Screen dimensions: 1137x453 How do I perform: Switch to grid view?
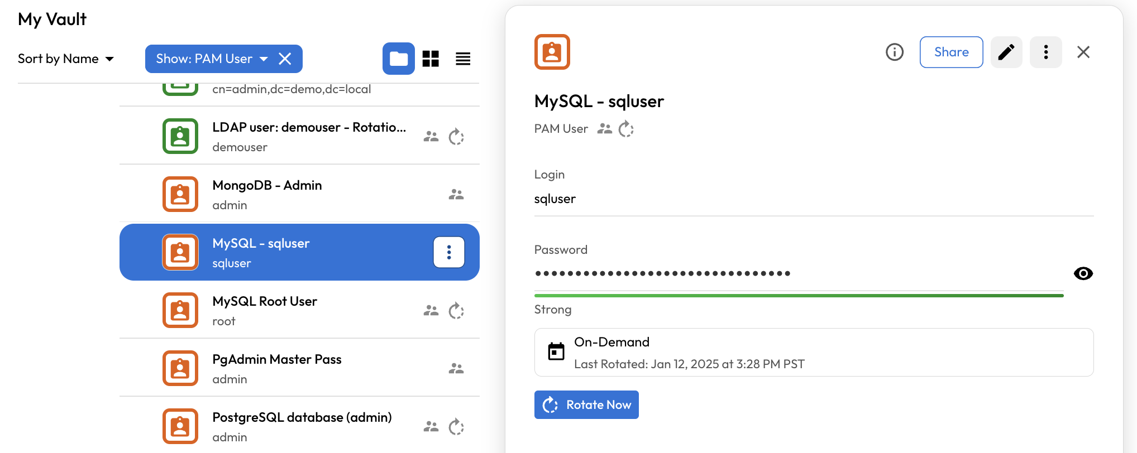[x=431, y=59]
